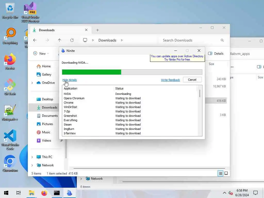Screen dimensions: 264x198
Task: Click the Ninite taskbar icon
Action: [69, 193]
